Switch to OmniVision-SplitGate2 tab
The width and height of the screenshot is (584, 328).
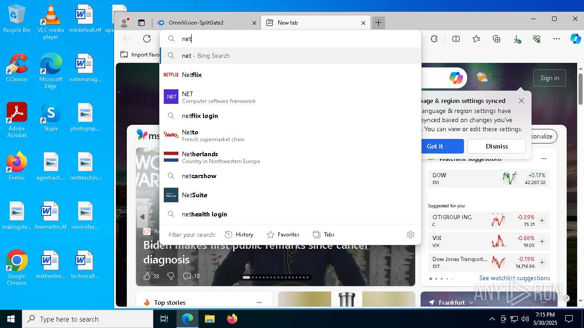pos(206,23)
